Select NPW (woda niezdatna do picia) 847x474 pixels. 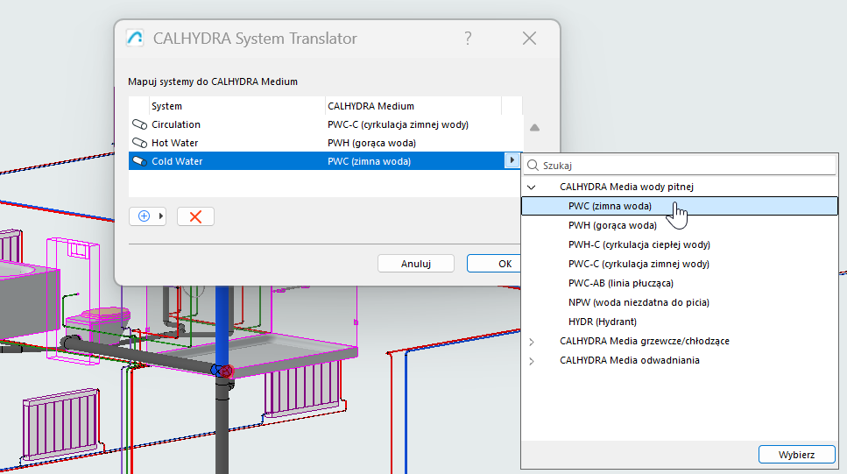click(639, 302)
